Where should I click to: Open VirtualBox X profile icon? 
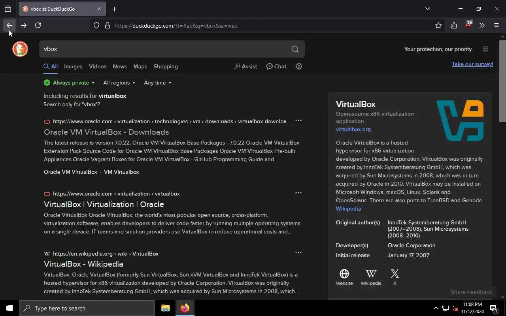tap(395, 277)
